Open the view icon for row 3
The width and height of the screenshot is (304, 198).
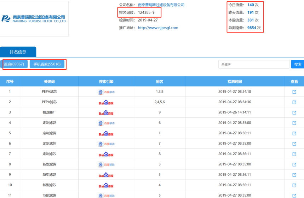[x=294, y=112]
